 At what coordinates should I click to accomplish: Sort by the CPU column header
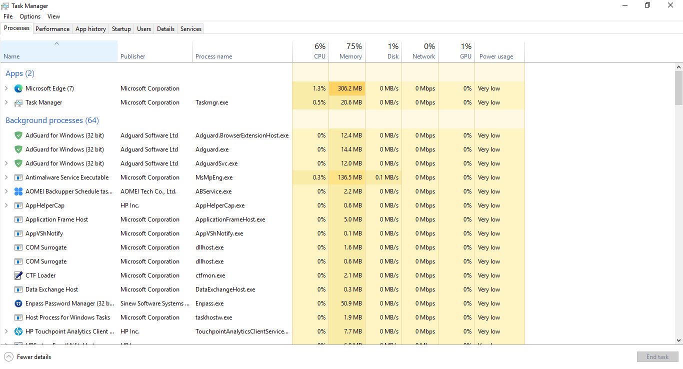pyautogui.click(x=310, y=51)
